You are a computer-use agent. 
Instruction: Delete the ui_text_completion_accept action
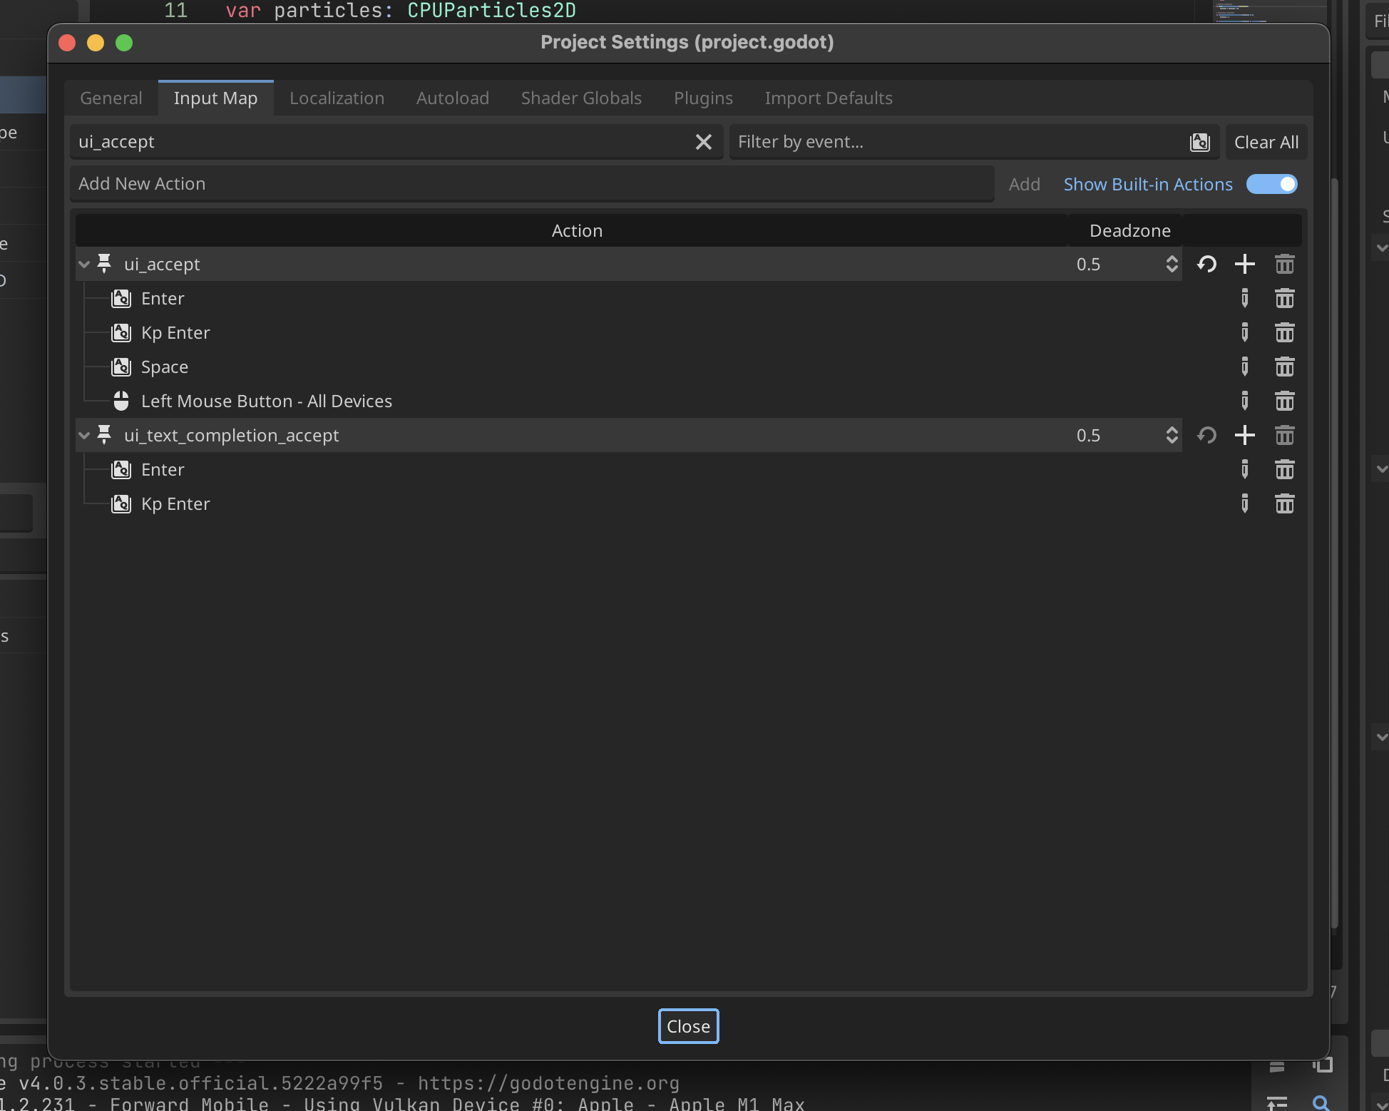click(1285, 436)
